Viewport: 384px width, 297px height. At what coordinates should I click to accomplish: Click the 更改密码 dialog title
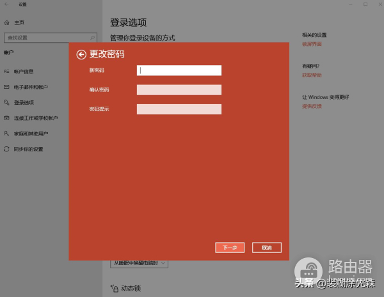107,54
